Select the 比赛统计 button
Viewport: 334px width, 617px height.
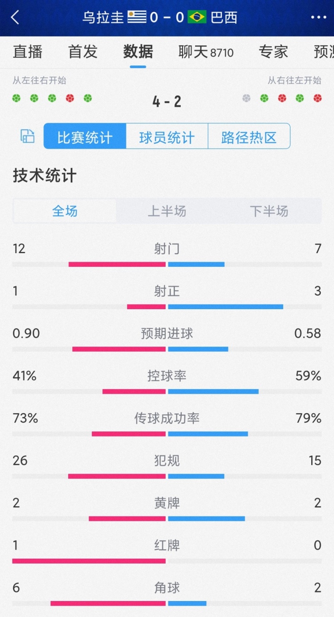(85, 137)
